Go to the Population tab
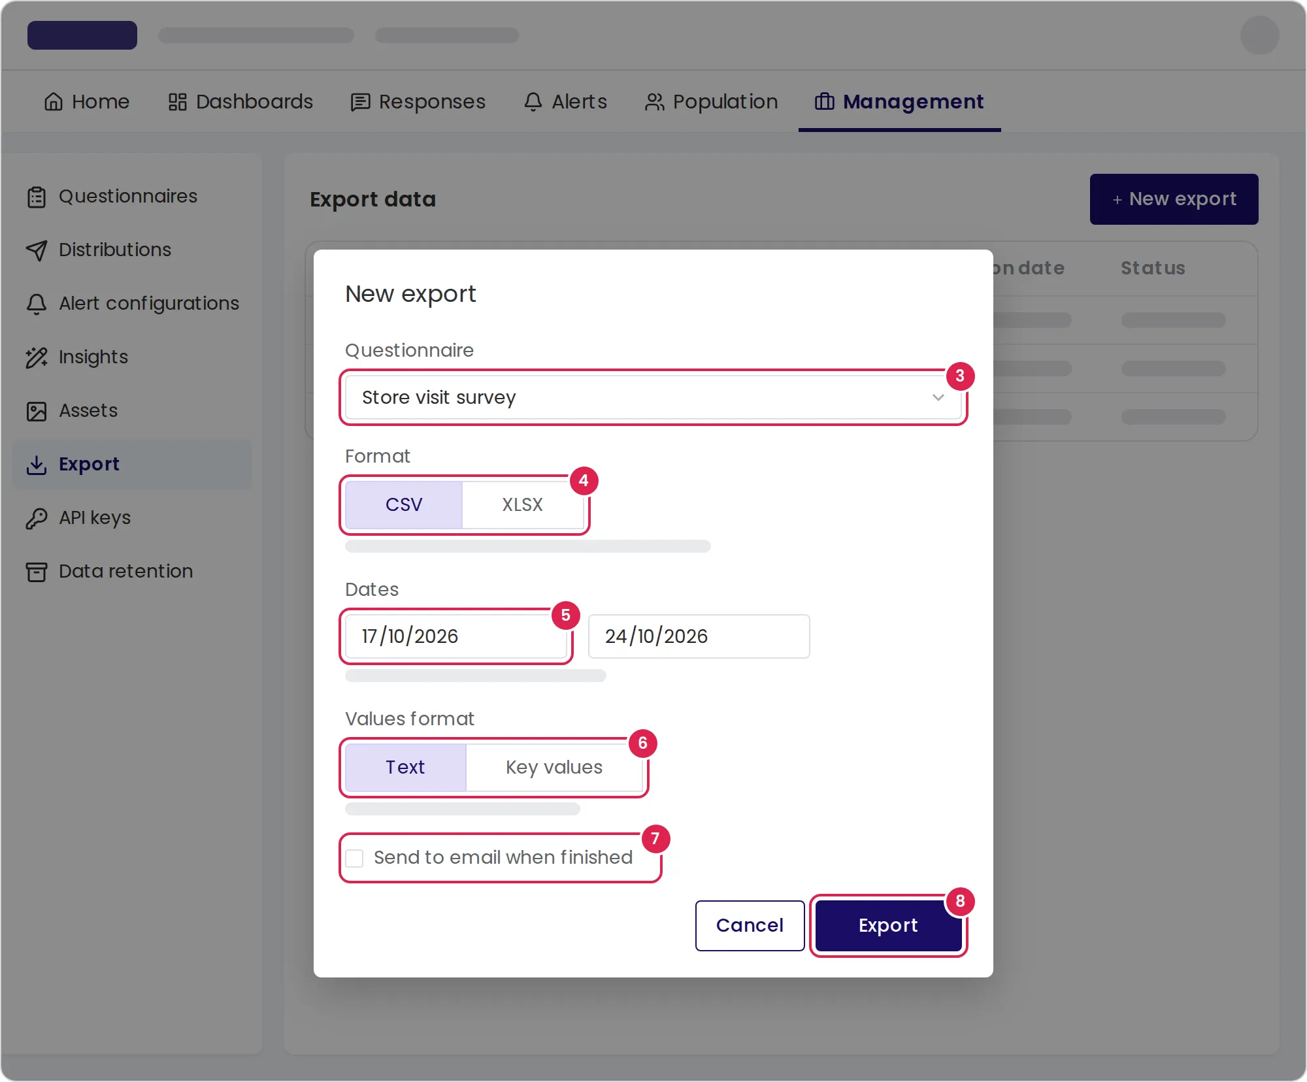The height and width of the screenshot is (1082, 1307). tap(711, 102)
